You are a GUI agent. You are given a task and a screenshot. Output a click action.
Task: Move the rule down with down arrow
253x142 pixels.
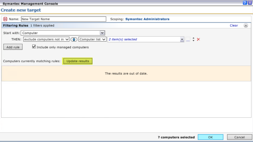[193, 40]
